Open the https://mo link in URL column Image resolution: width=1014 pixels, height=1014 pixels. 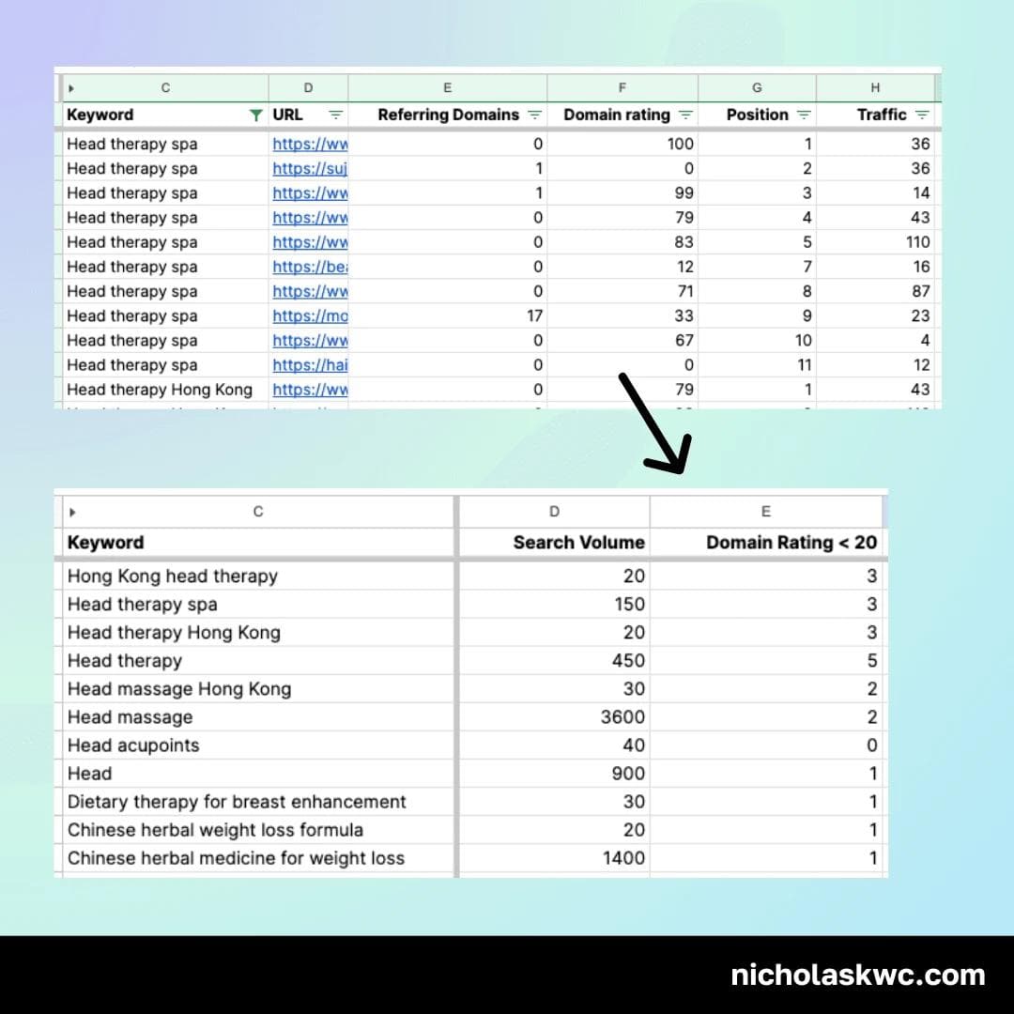[310, 316]
